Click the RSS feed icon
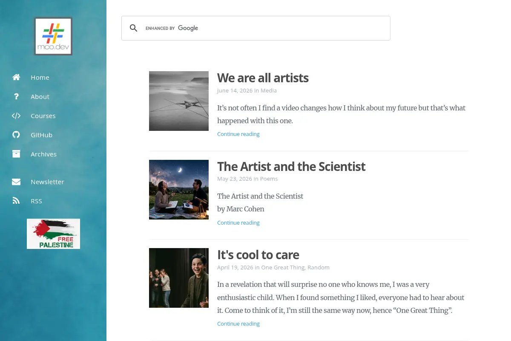Screen dimensions: 511x341 16,201
